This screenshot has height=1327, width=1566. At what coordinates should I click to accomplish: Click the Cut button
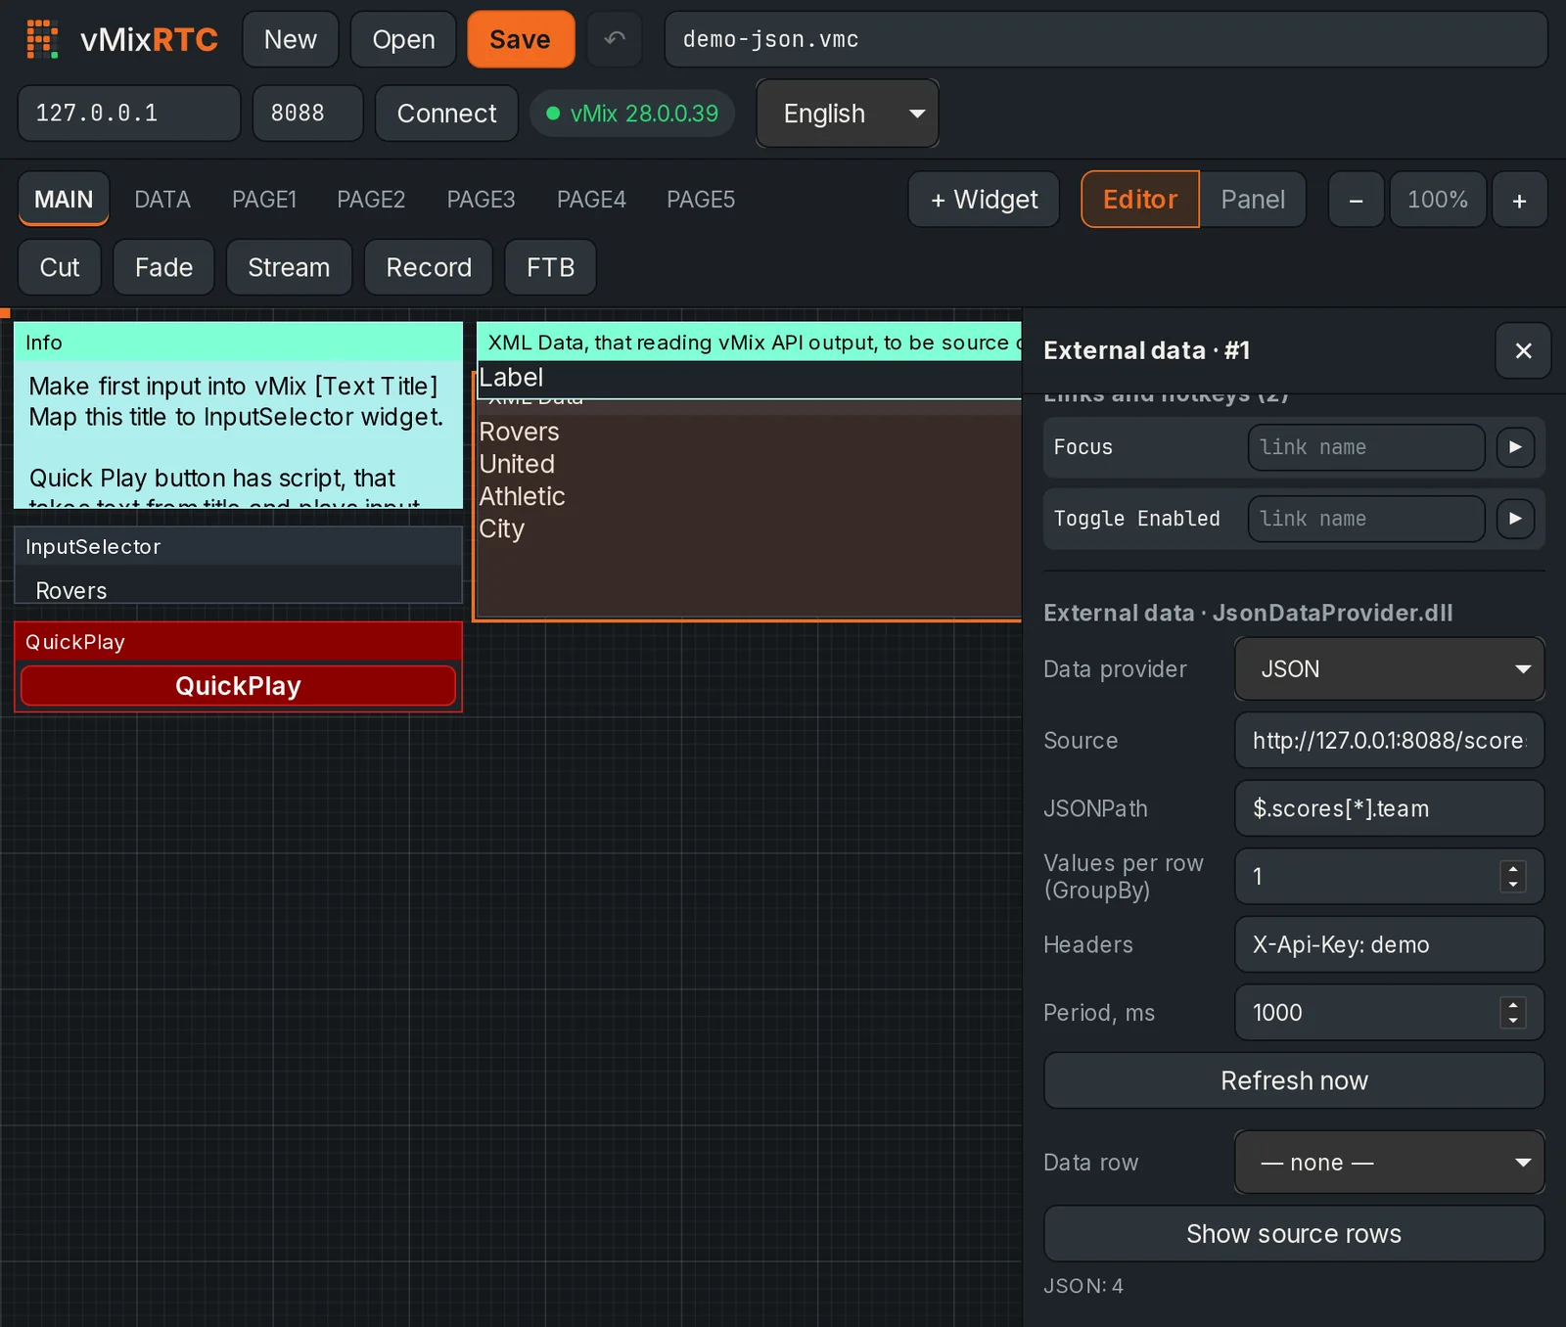pos(60,267)
